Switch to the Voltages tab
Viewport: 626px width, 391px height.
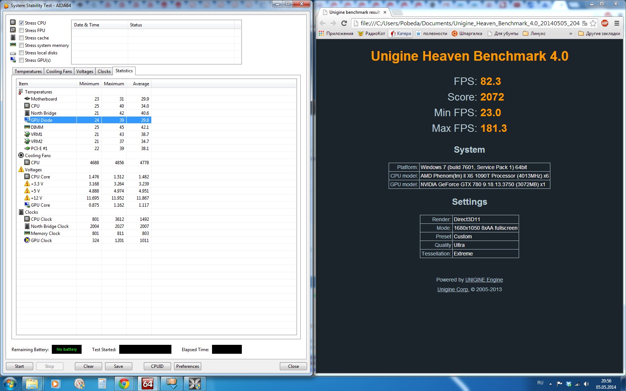click(85, 71)
